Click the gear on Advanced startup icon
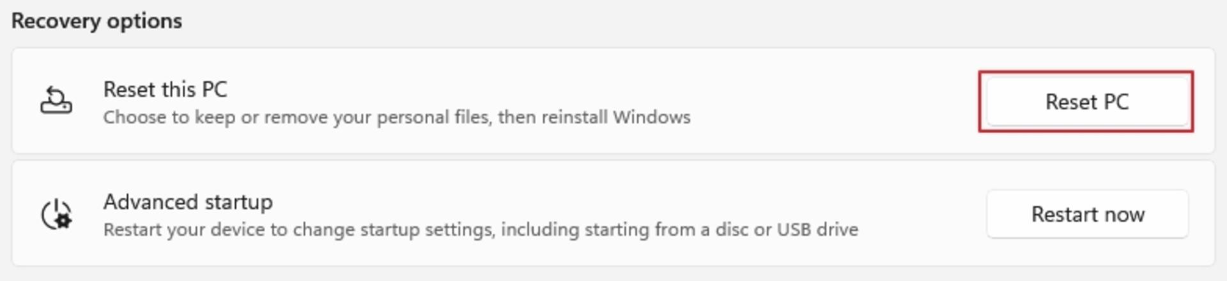The width and height of the screenshot is (1227, 281). (63, 220)
